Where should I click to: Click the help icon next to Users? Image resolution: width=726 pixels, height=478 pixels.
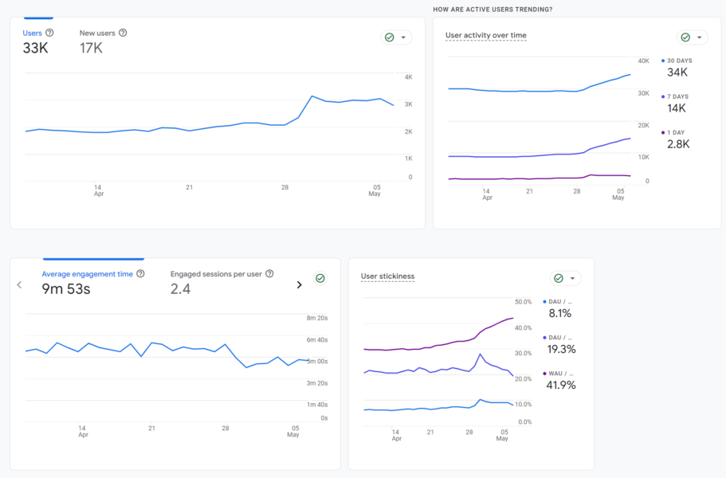(x=50, y=33)
